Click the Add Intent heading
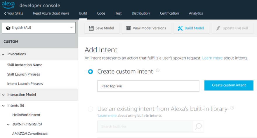This screenshot has height=138, width=257. pyautogui.click(x=101, y=50)
